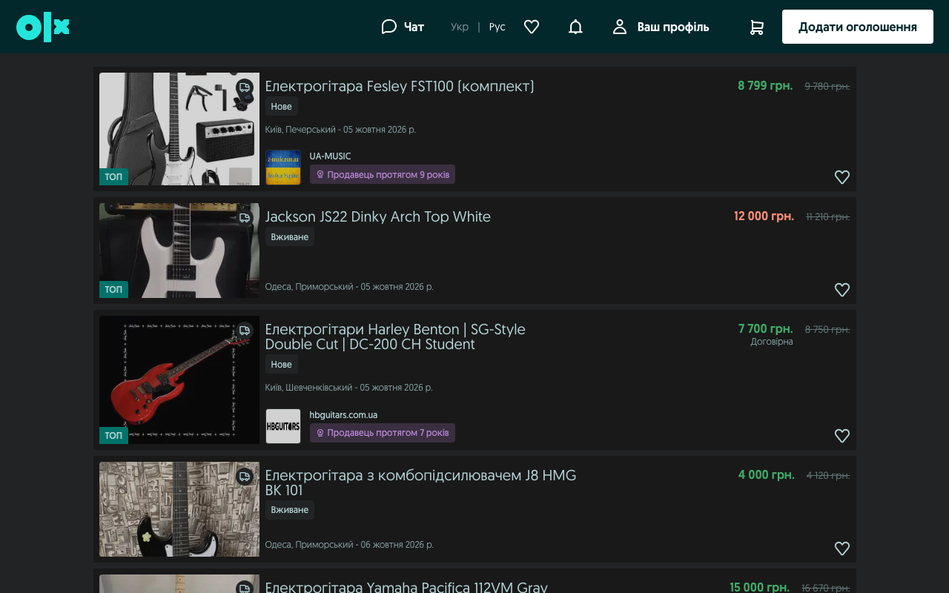Open Harley Benton SG-Style Double Cut title

tap(395, 337)
